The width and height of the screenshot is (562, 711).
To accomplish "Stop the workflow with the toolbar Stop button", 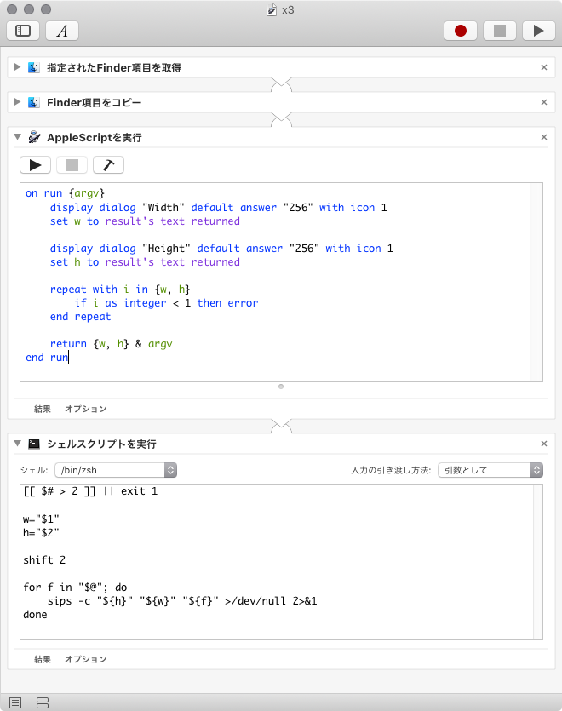I will (499, 31).
